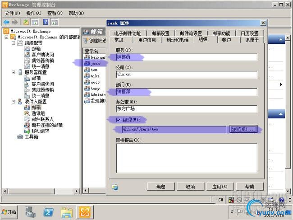The image size is (293, 220).
Task: Click the Up one level toolbar icon
Action: pyautogui.click(x=26, y=22)
